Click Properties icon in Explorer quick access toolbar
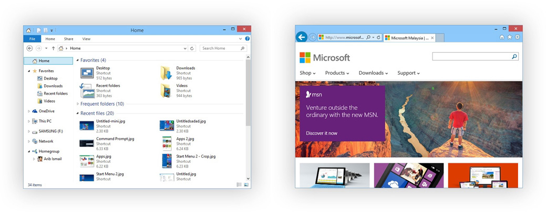546x212 pixels. pos(39,30)
